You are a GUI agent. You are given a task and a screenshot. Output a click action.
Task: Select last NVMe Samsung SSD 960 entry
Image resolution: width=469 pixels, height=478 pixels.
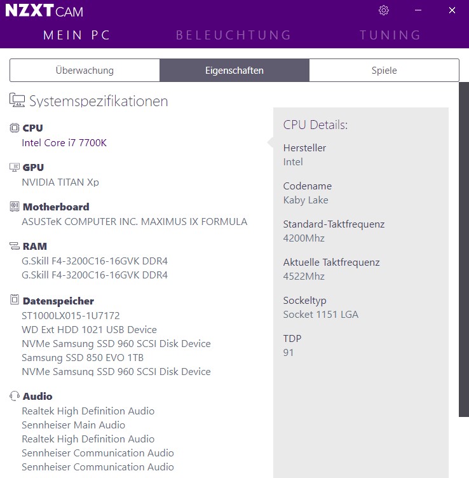click(x=116, y=372)
